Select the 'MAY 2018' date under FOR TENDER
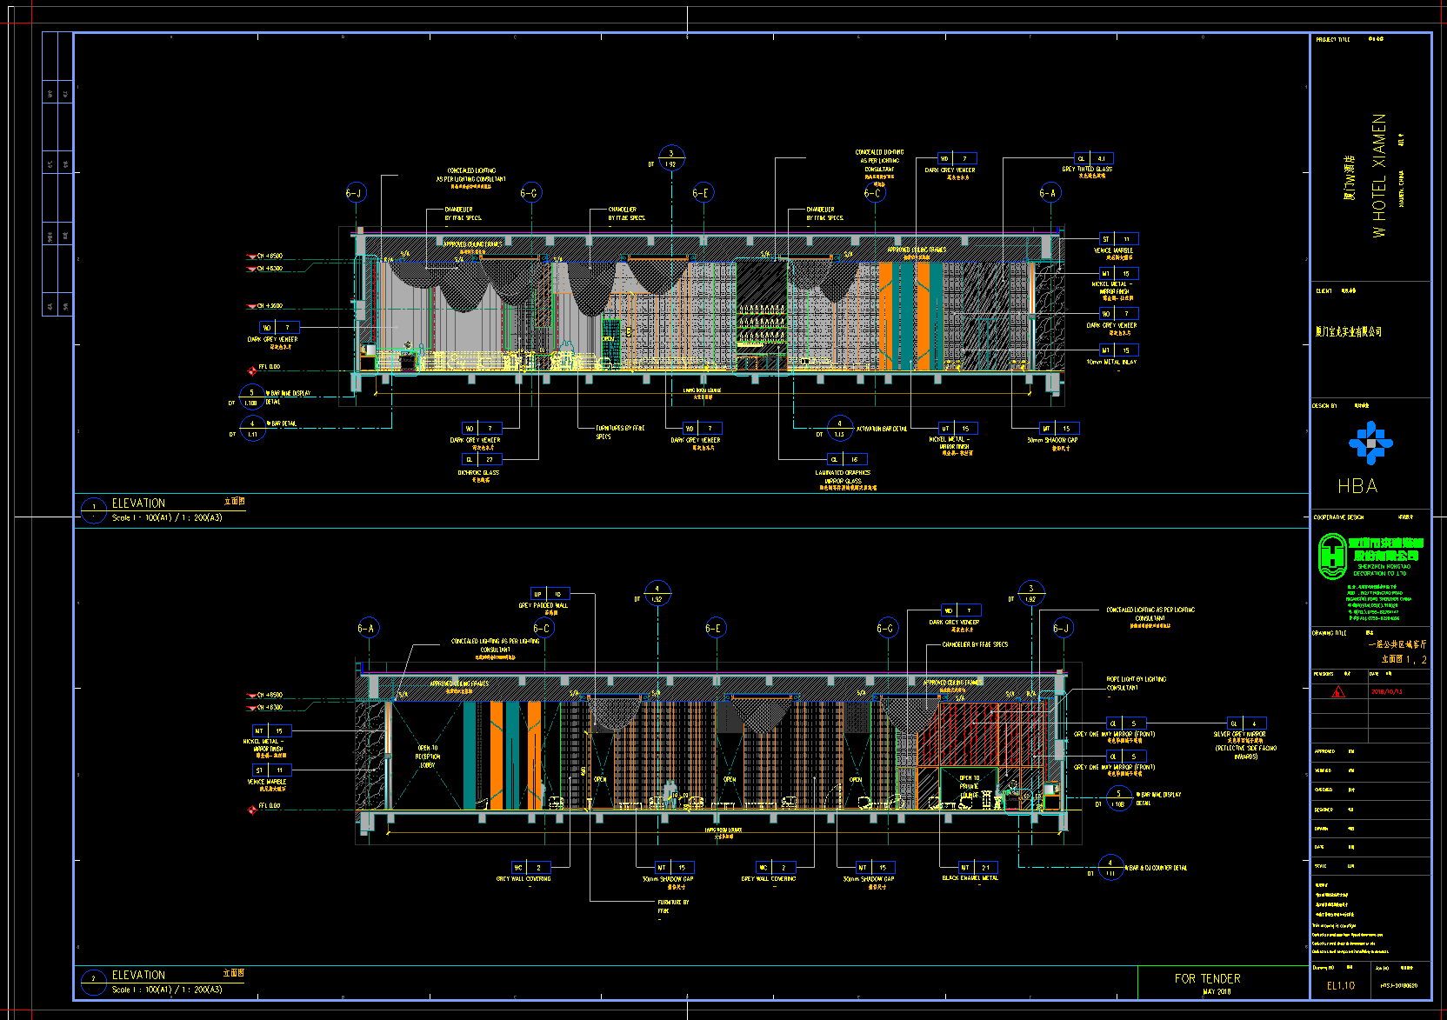1447x1020 pixels. click(1217, 991)
